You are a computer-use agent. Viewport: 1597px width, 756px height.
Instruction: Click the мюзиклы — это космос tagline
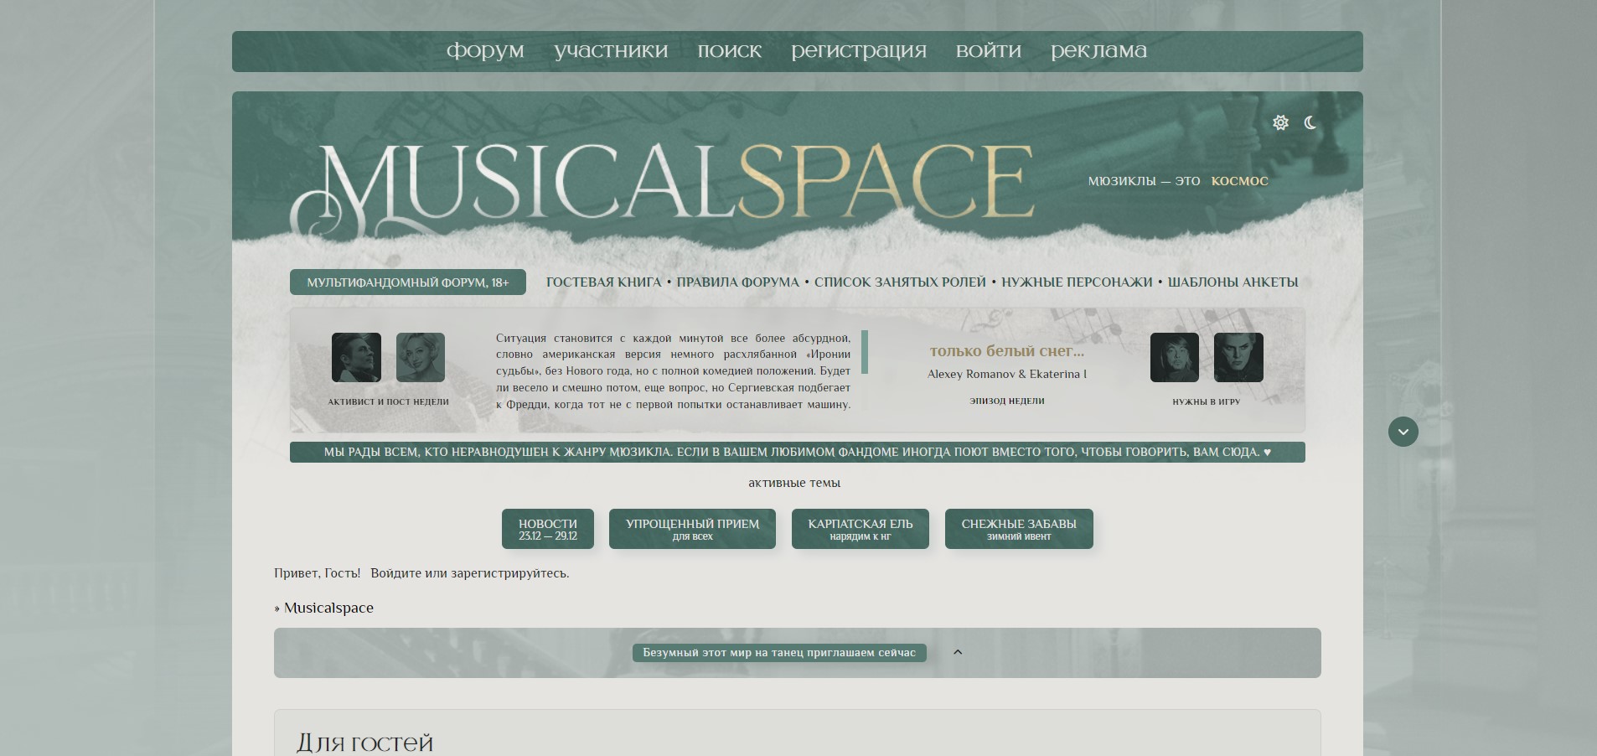[x=1178, y=181]
